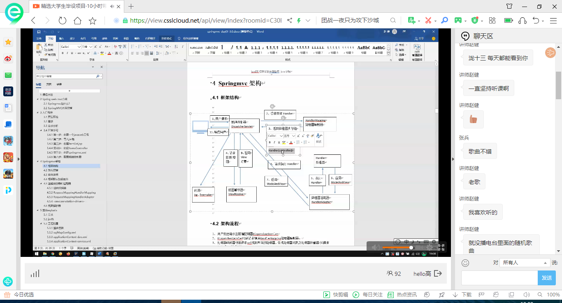This screenshot has width=562, height=303.
Task: Open the green mail icon in sidebar
Action: point(8,75)
